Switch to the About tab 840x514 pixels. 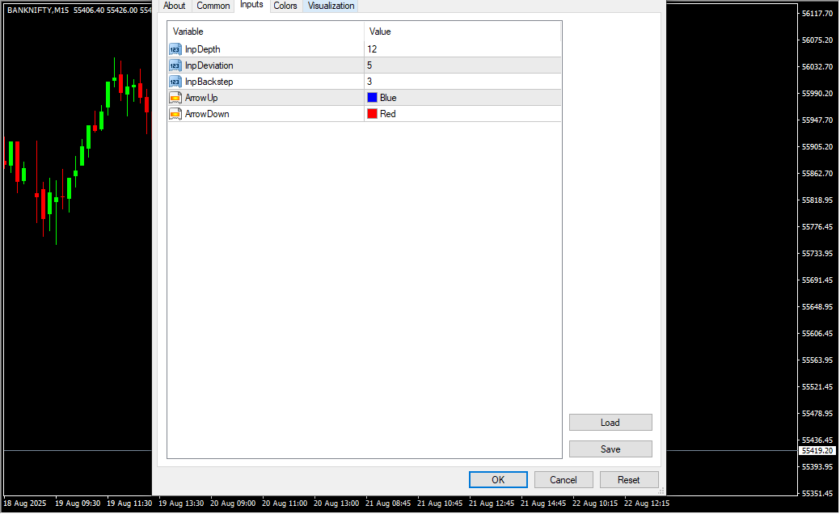pos(174,6)
